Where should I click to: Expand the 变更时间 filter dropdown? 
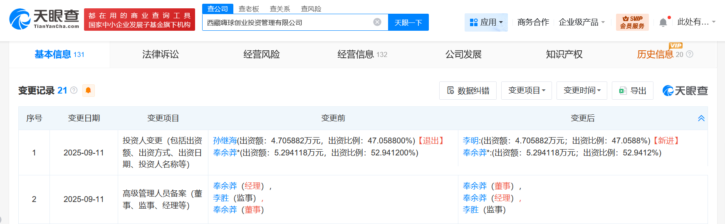pos(581,91)
